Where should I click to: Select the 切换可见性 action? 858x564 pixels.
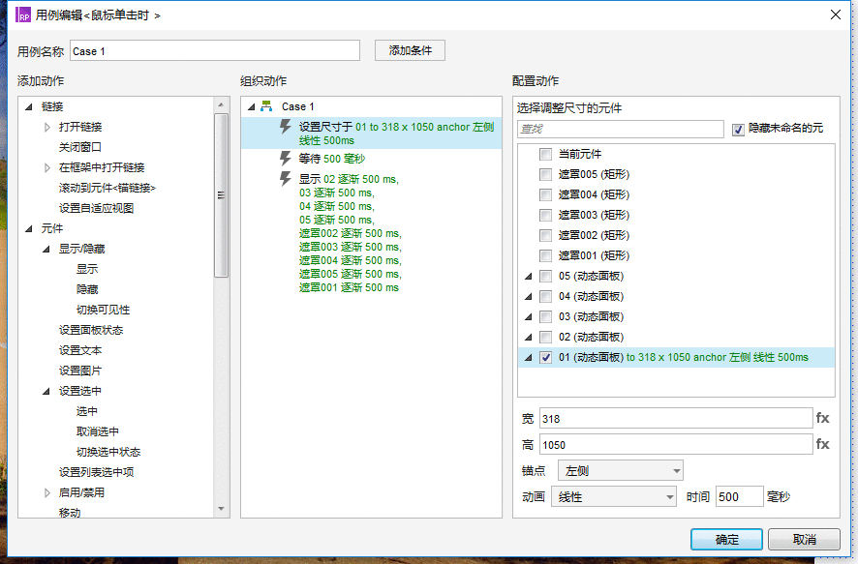click(103, 310)
